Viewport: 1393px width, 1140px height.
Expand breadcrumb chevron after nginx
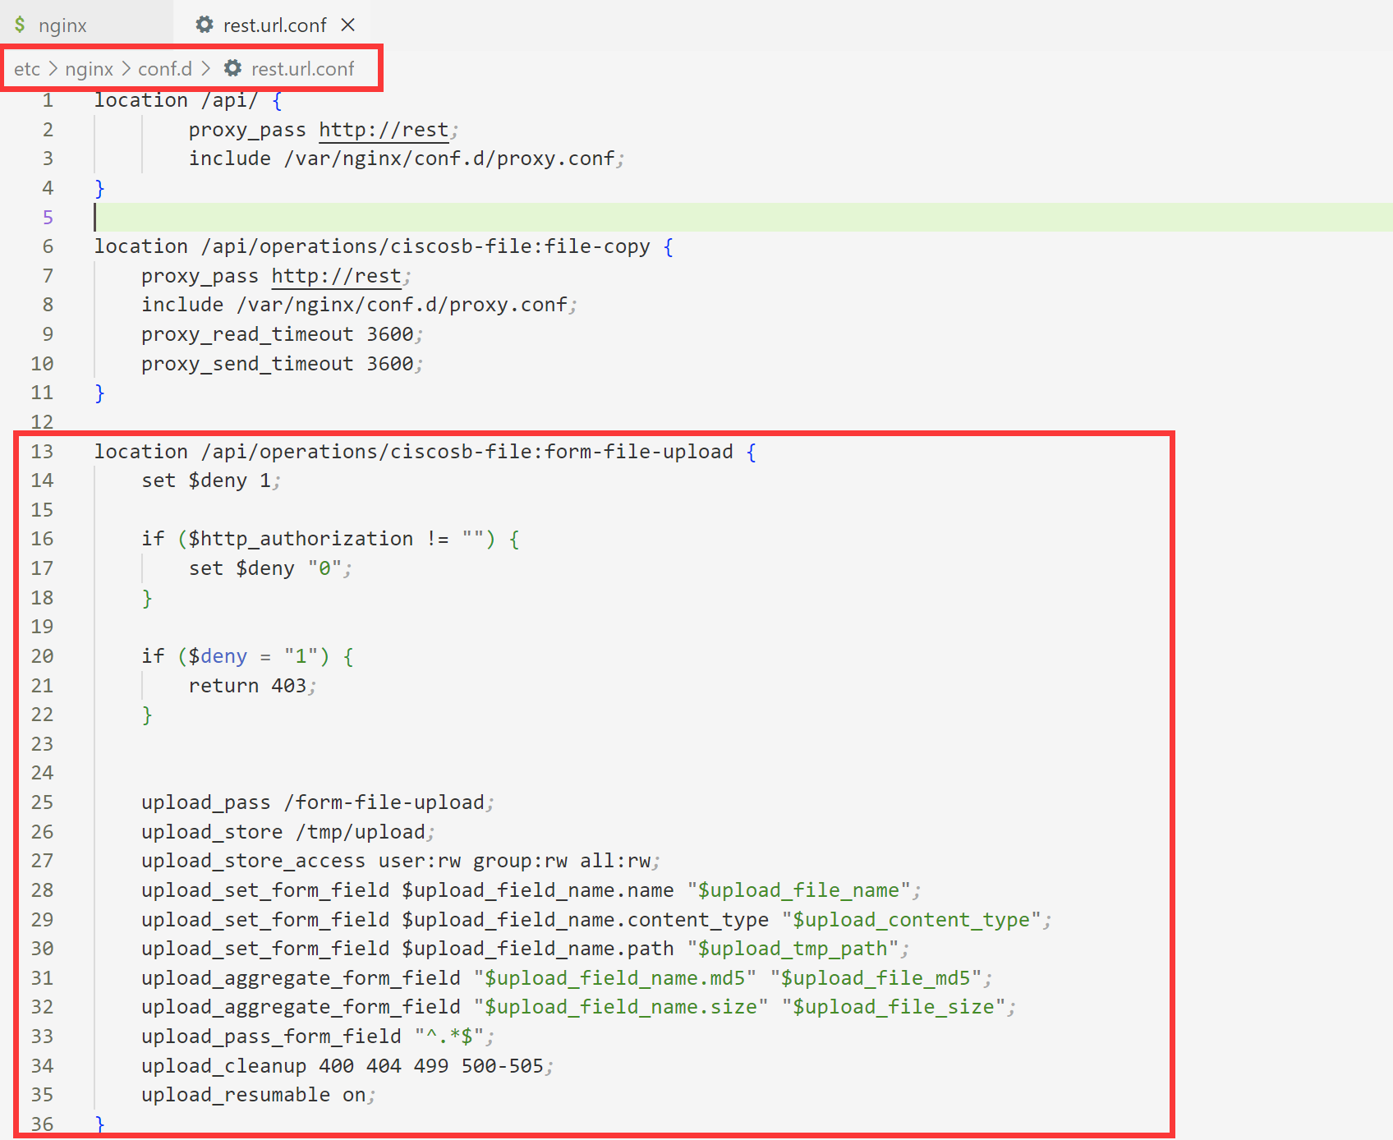click(126, 69)
